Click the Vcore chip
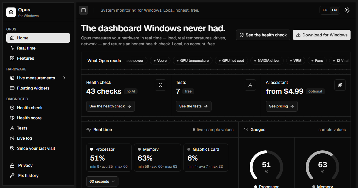This screenshot has width=358, height=188. pyautogui.click(x=160, y=61)
